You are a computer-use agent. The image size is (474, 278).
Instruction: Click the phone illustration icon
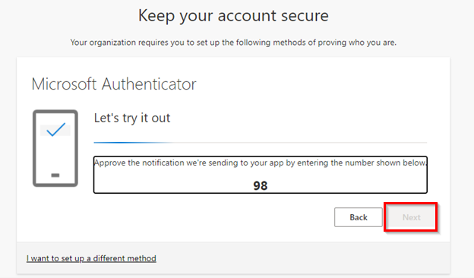55,148
